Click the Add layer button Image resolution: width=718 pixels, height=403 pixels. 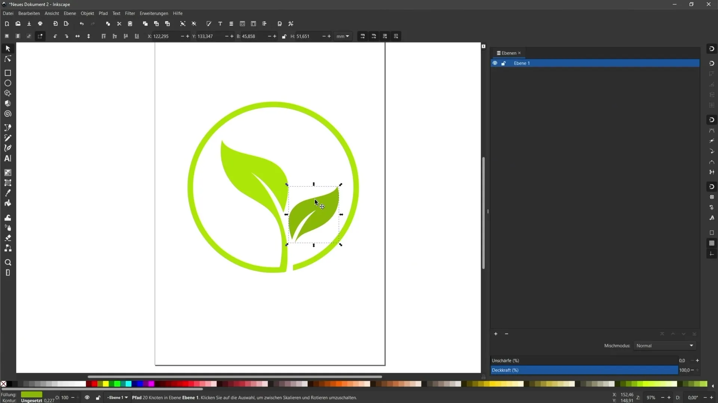(496, 334)
